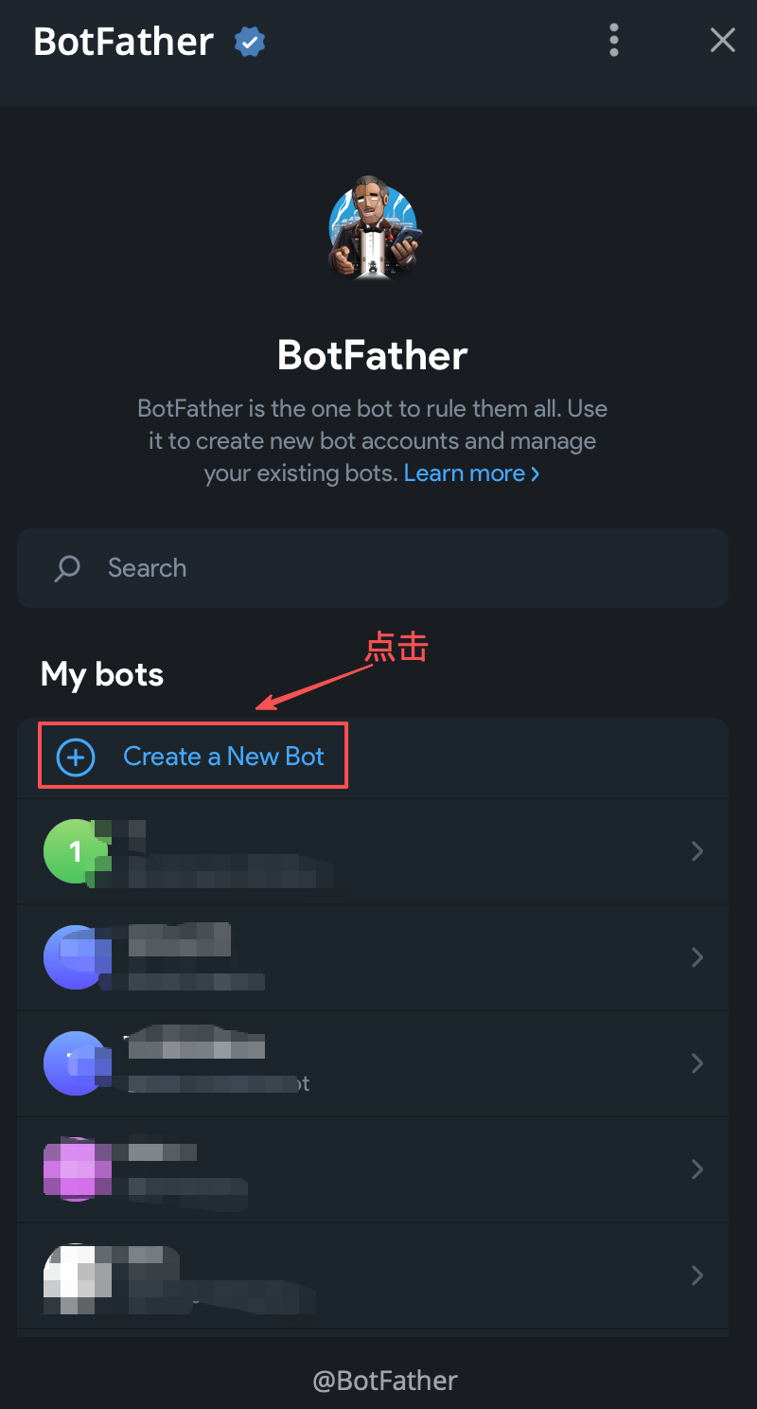Expand chevron of the second bot row
This screenshot has width=757, height=1409.
point(697,957)
